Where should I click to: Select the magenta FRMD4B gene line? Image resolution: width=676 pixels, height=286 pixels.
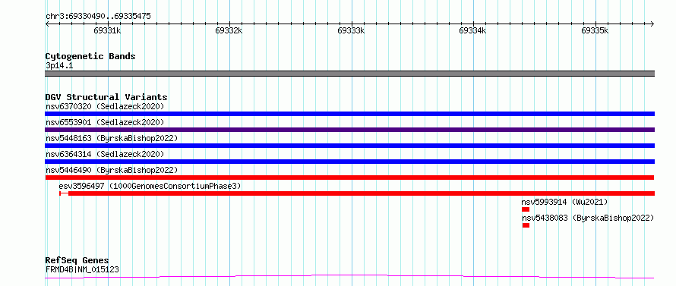click(349, 277)
